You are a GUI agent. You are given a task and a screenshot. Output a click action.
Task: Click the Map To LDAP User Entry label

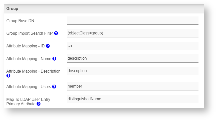point(28,99)
